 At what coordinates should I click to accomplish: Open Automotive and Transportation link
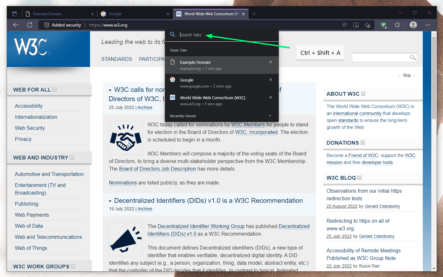pyautogui.click(x=49, y=174)
